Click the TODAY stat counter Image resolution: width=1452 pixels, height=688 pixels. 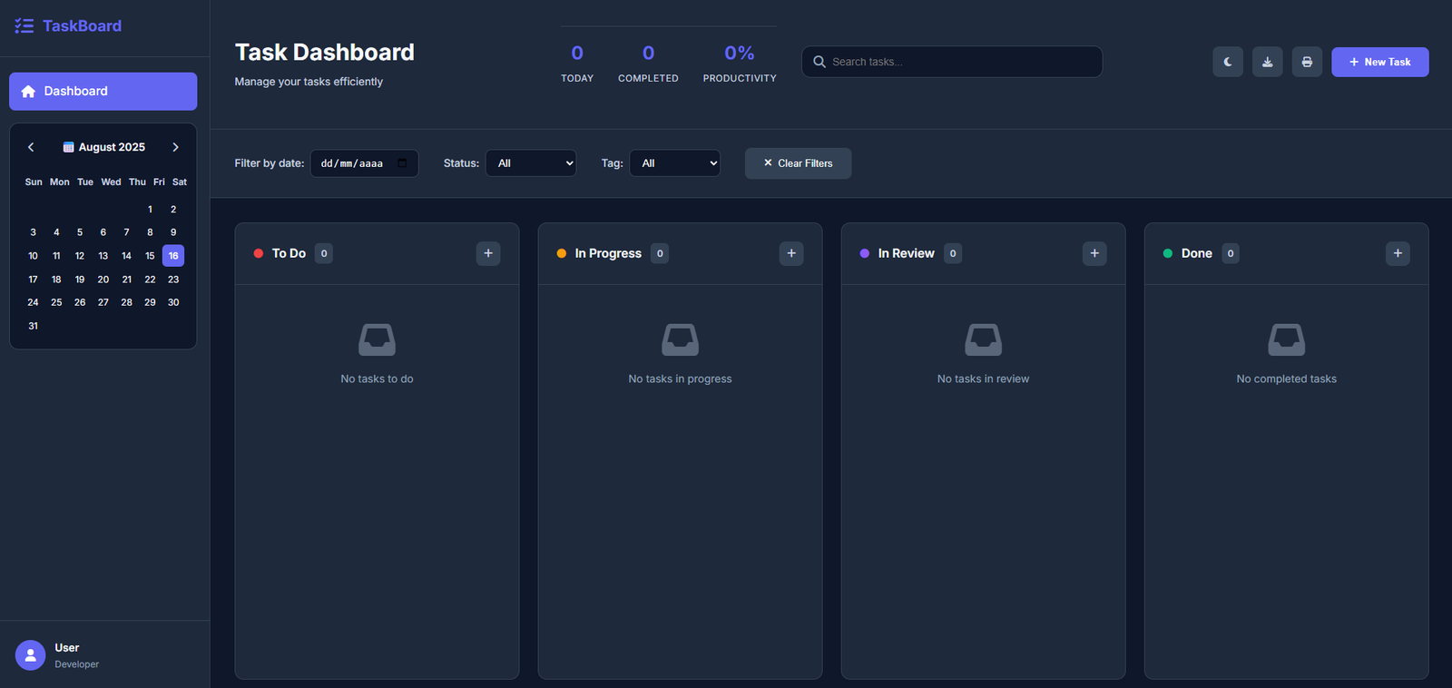point(577,64)
